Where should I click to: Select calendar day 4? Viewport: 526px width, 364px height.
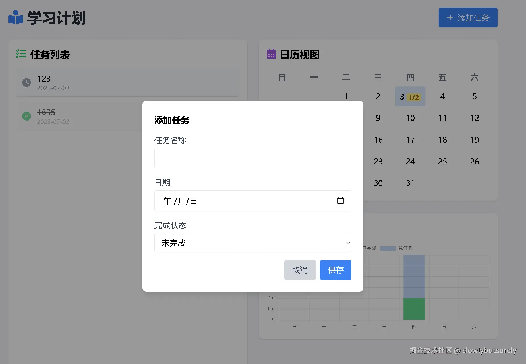(x=442, y=96)
